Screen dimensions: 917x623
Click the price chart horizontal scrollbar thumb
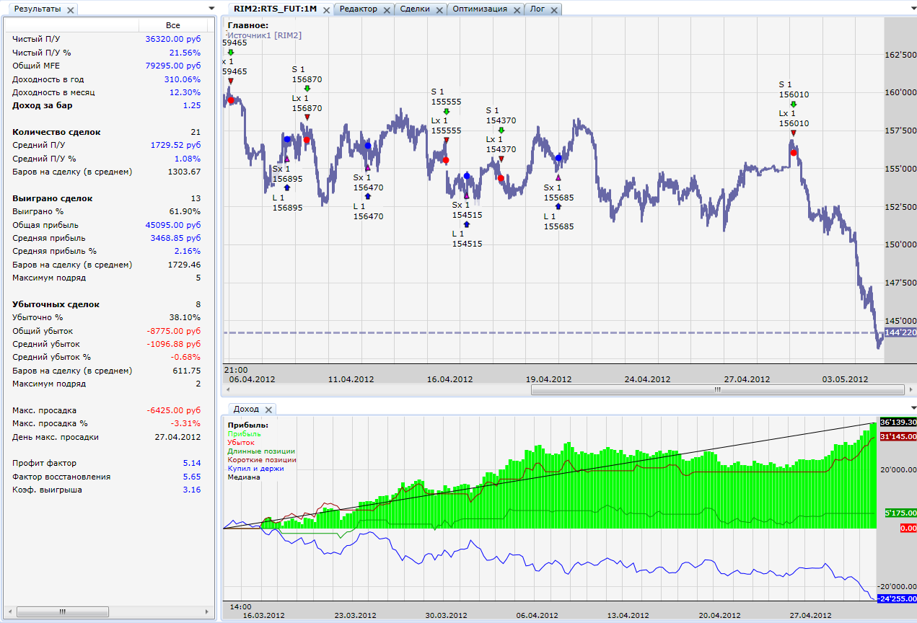pyautogui.click(x=717, y=389)
